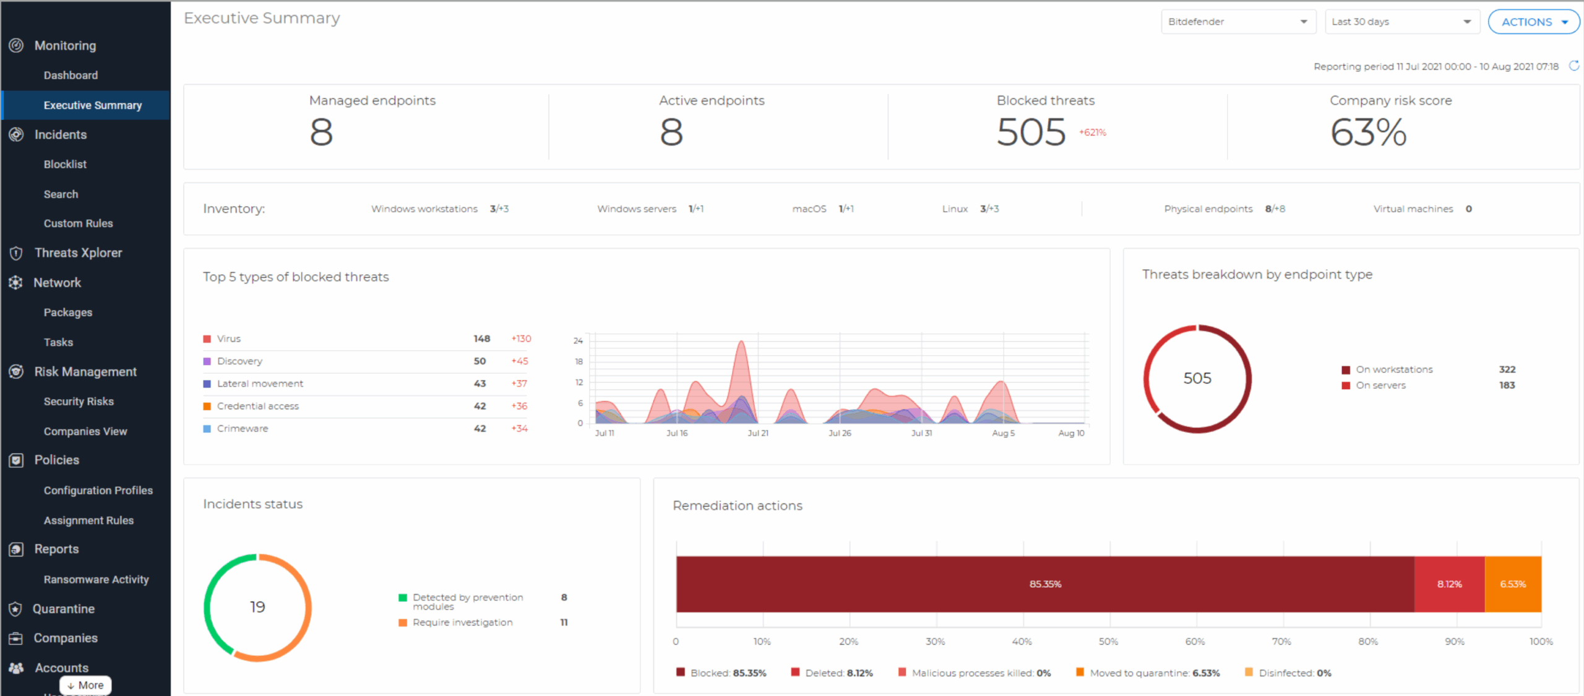Image resolution: width=1584 pixels, height=696 pixels.
Task: Expand the ACTIONS dropdown
Action: (1533, 21)
